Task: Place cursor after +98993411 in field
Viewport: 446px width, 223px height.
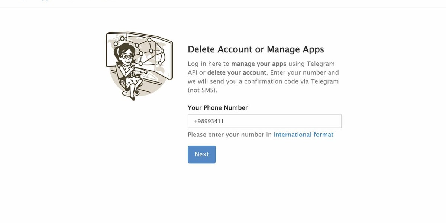Action: [224, 121]
